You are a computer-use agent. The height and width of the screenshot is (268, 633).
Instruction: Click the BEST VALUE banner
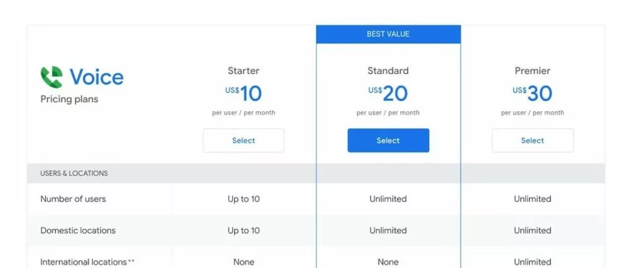coord(388,34)
